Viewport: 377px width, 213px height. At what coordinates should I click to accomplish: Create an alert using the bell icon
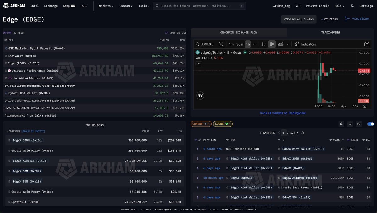click(341, 124)
